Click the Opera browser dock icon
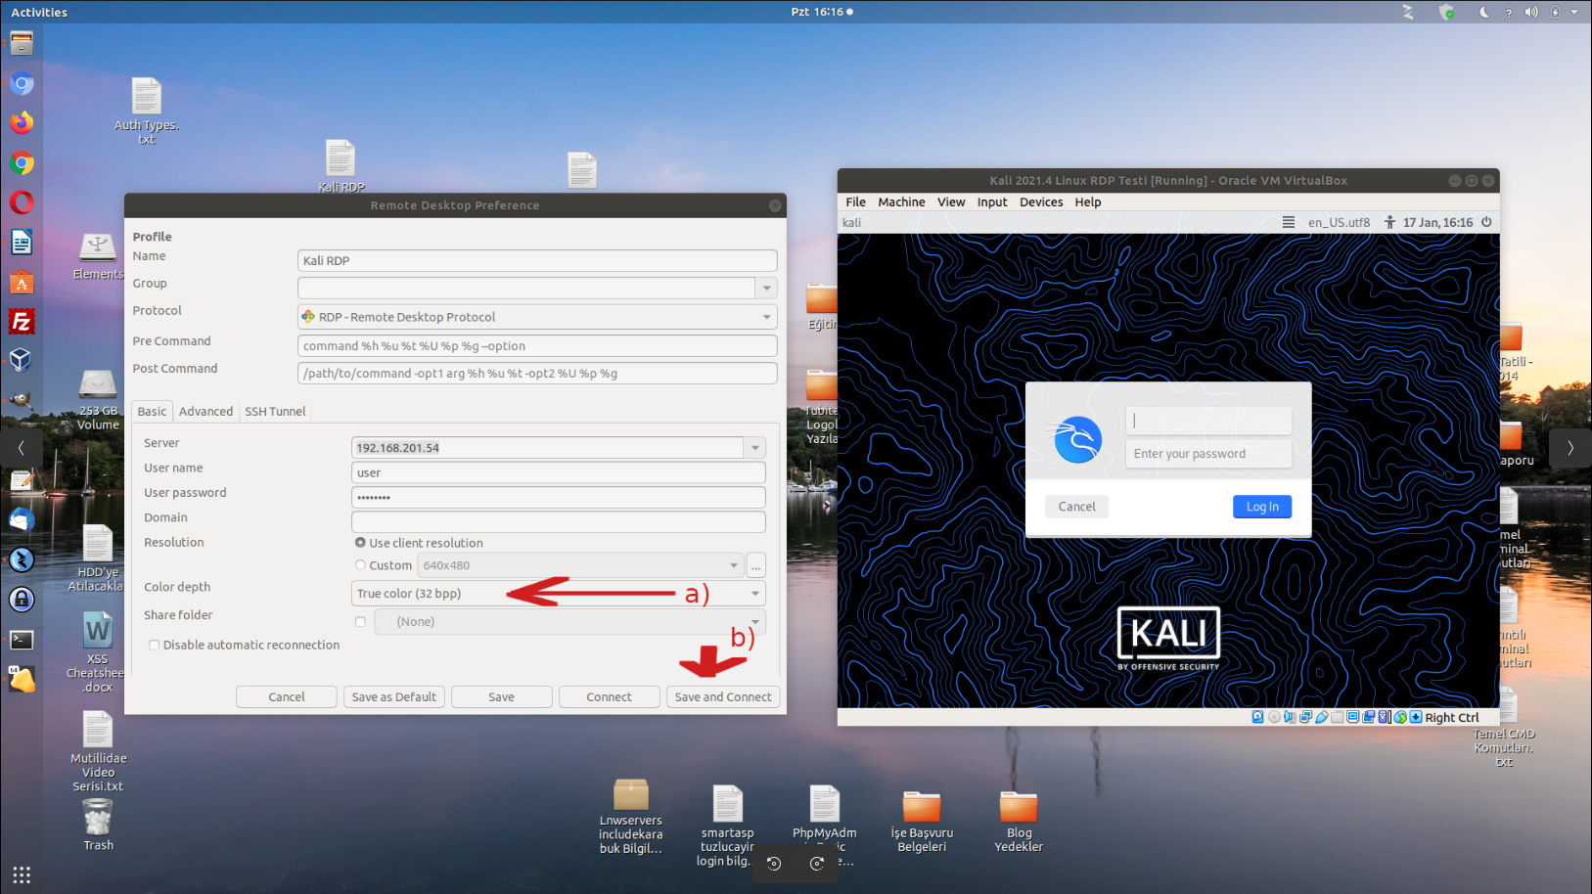The image size is (1592, 894). 22,202
